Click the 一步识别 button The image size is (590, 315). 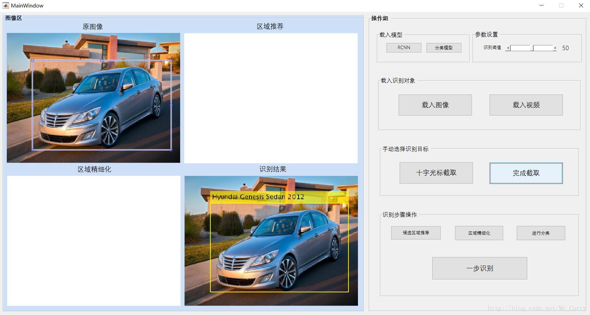[479, 268]
